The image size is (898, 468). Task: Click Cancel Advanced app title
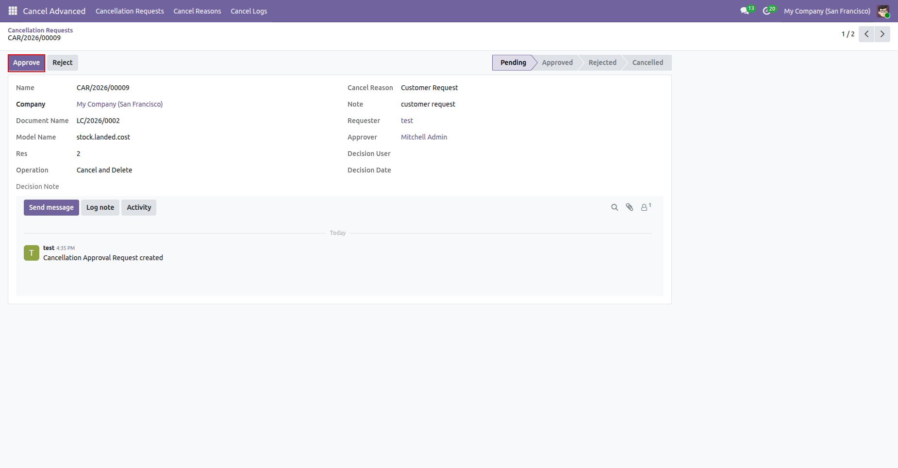tap(54, 11)
